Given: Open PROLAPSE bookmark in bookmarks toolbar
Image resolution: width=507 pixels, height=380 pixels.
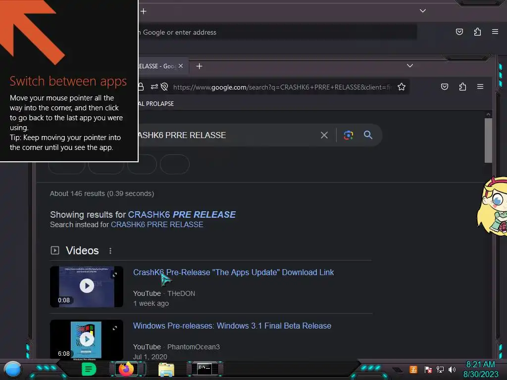Looking at the screenshot, I should coord(156,104).
